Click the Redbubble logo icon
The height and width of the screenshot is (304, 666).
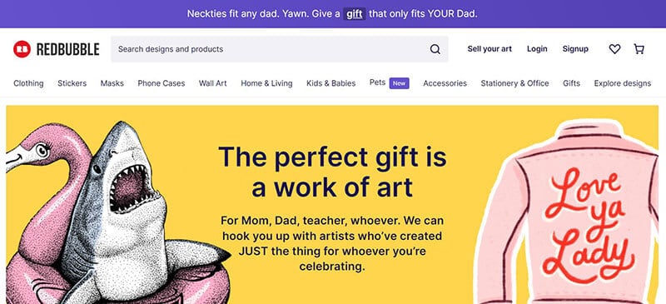click(22, 49)
